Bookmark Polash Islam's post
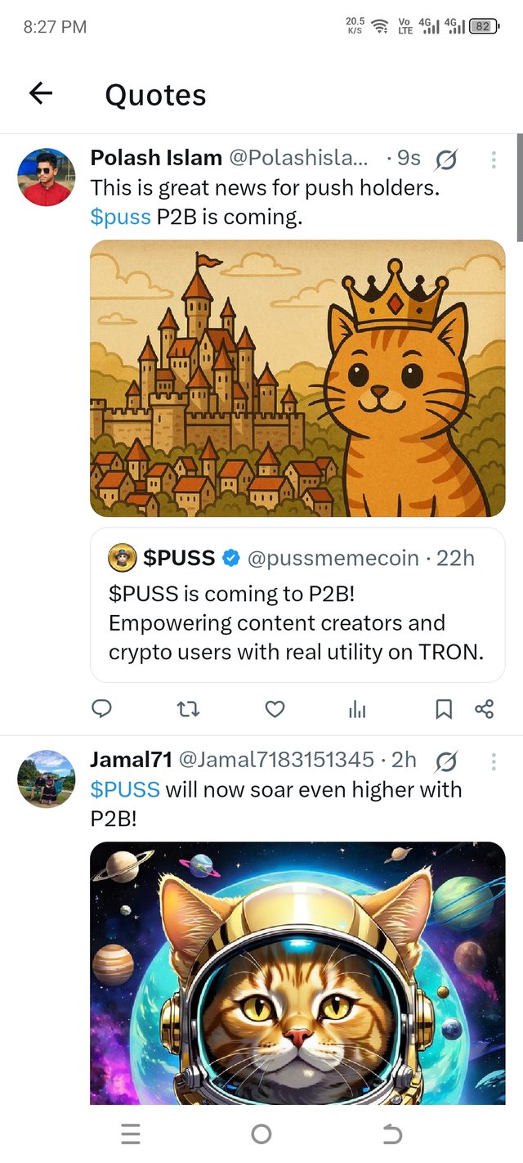The image size is (523, 1163). [x=444, y=709]
